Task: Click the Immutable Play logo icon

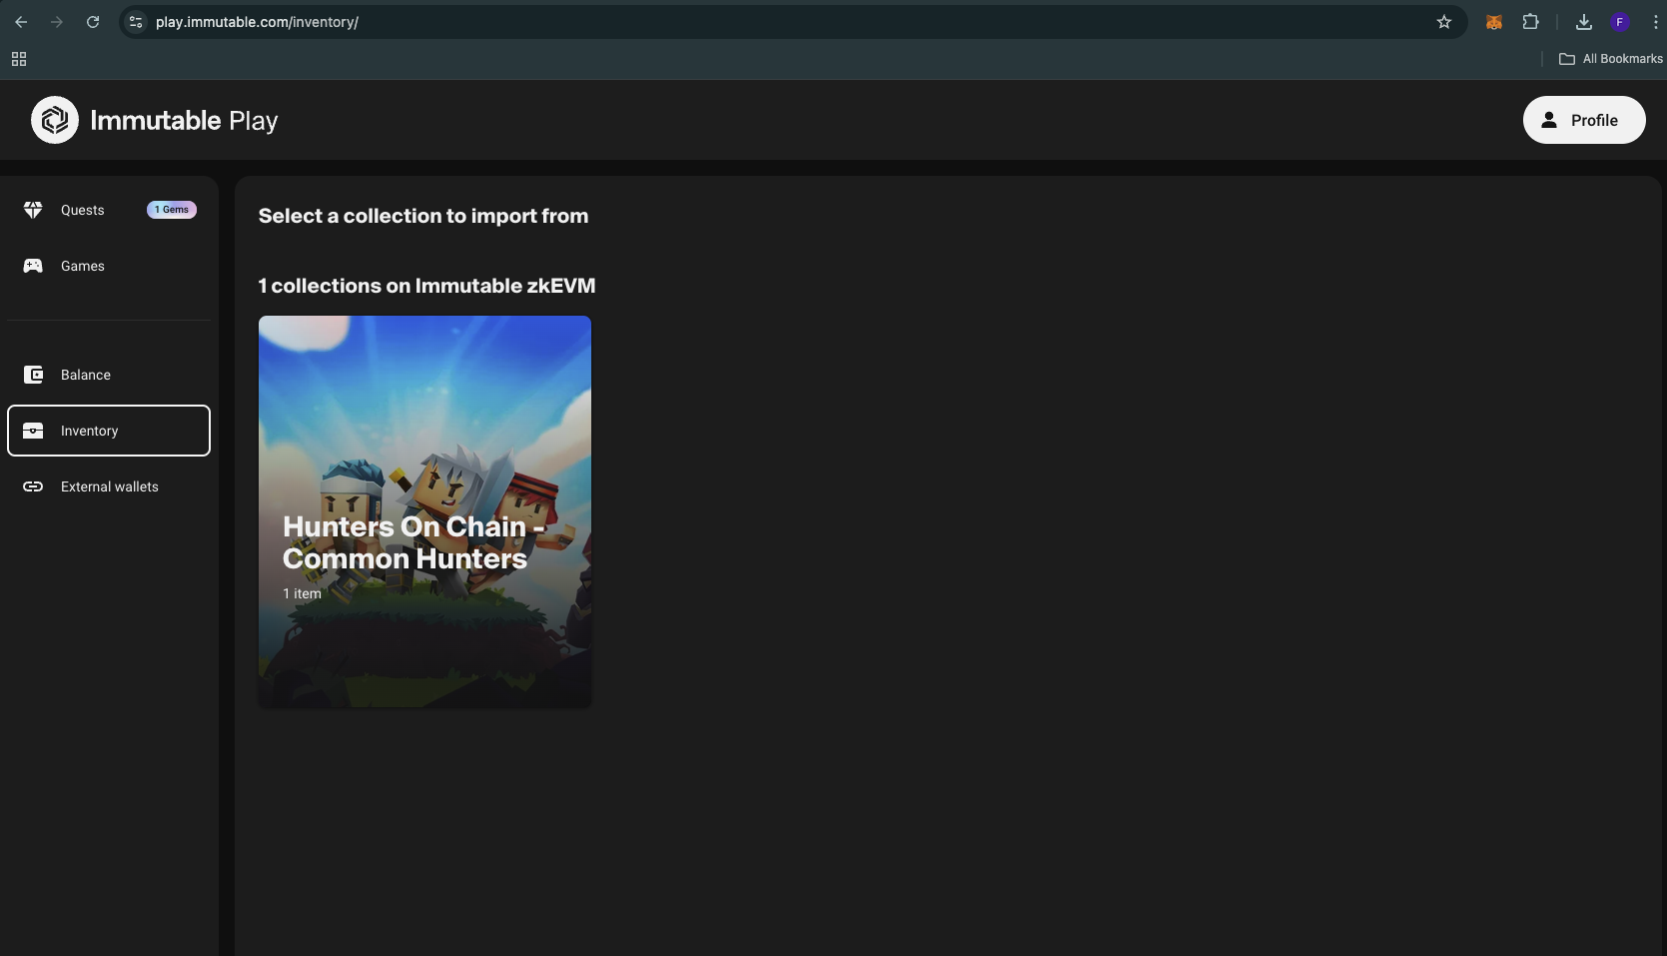Action: (55, 120)
